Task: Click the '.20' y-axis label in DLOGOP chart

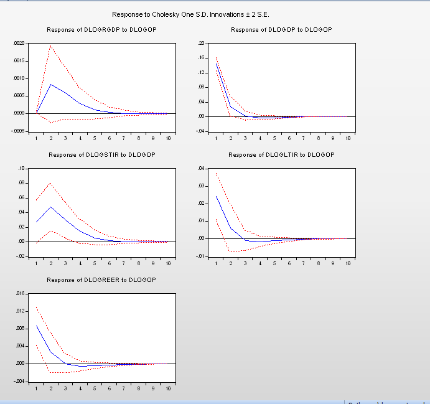Action: (x=201, y=44)
